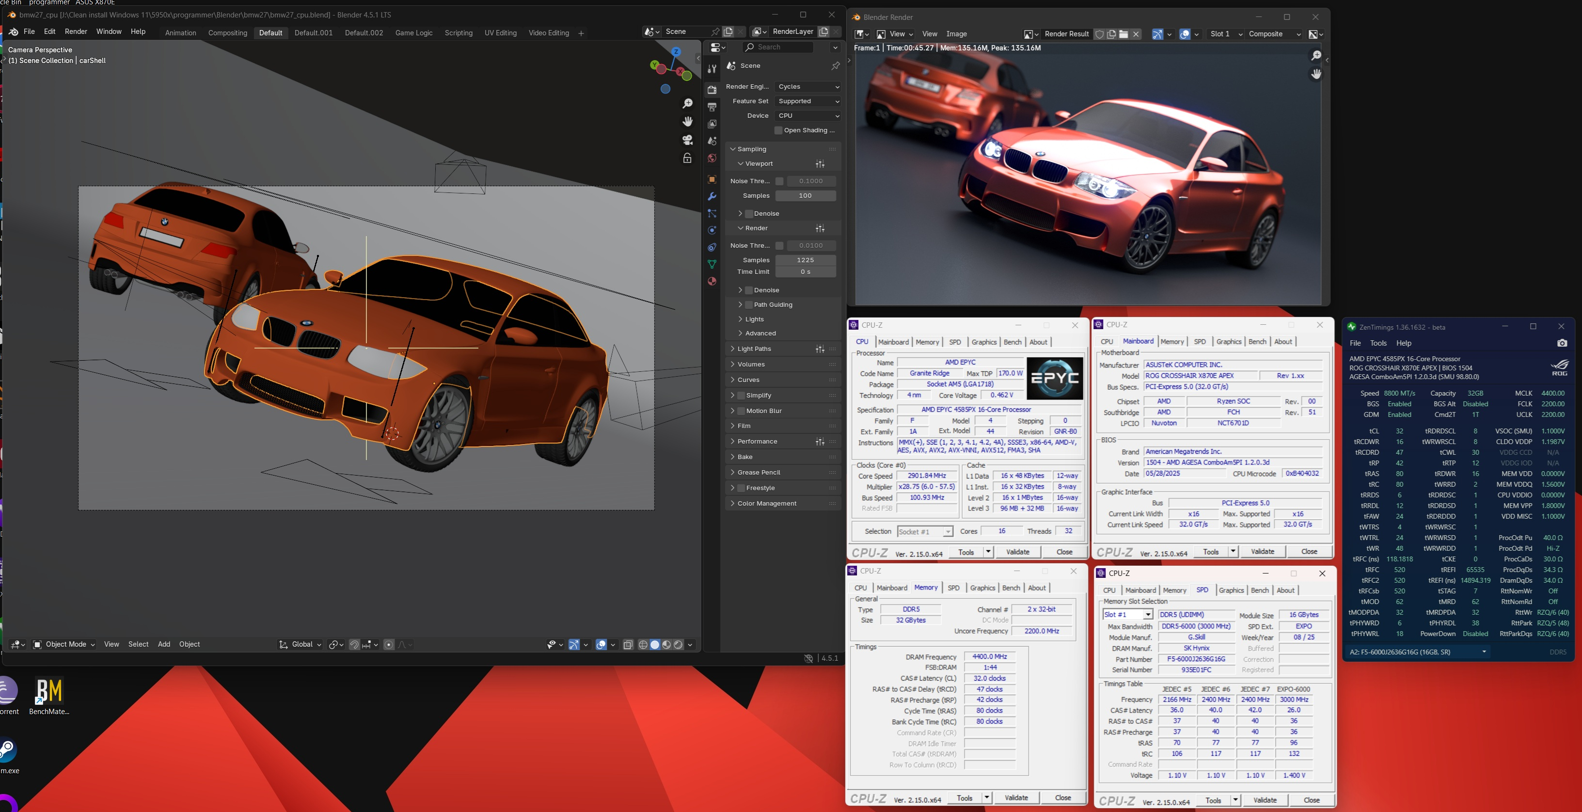The width and height of the screenshot is (1582, 812).
Task: Open the Output properties tab icon
Action: pyautogui.click(x=712, y=107)
